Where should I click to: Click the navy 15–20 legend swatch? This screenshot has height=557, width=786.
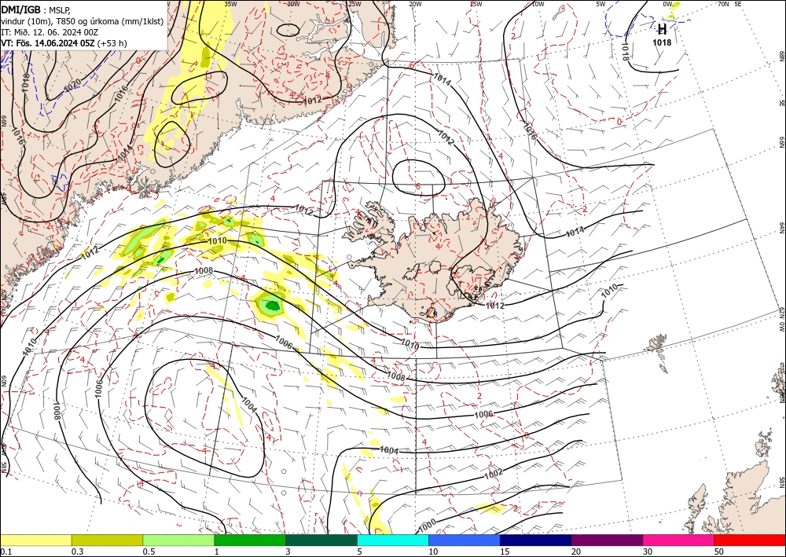pos(536,540)
